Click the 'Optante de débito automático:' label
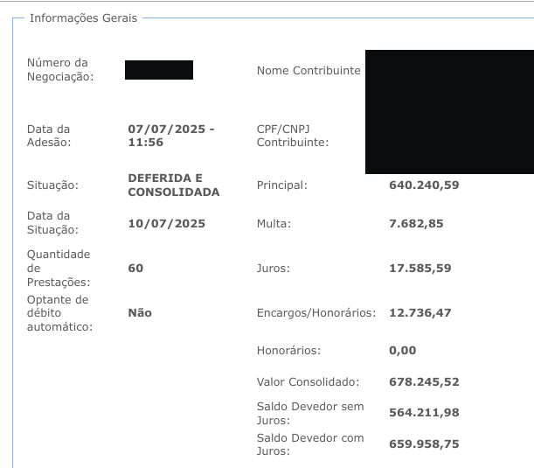 pyautogui.click(x=60, y=313)
